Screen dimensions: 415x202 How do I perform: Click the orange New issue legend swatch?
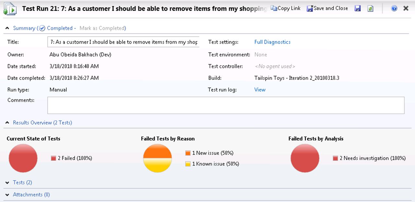tap(188, 153)
